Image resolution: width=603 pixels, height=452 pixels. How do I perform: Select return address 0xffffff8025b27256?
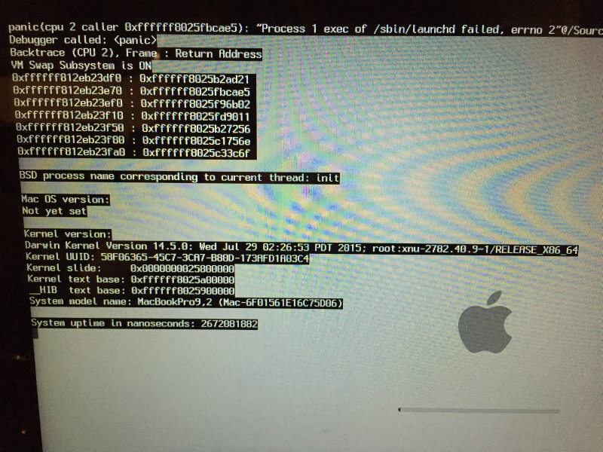(196, 128)
